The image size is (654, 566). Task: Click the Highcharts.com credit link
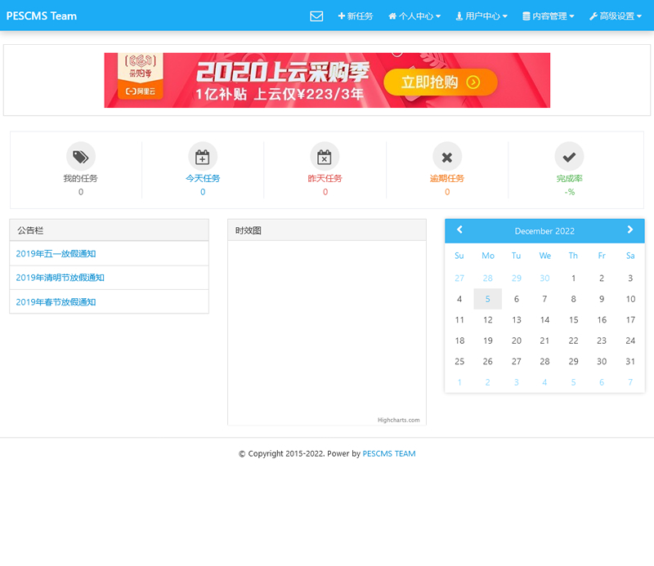(399, 419)
